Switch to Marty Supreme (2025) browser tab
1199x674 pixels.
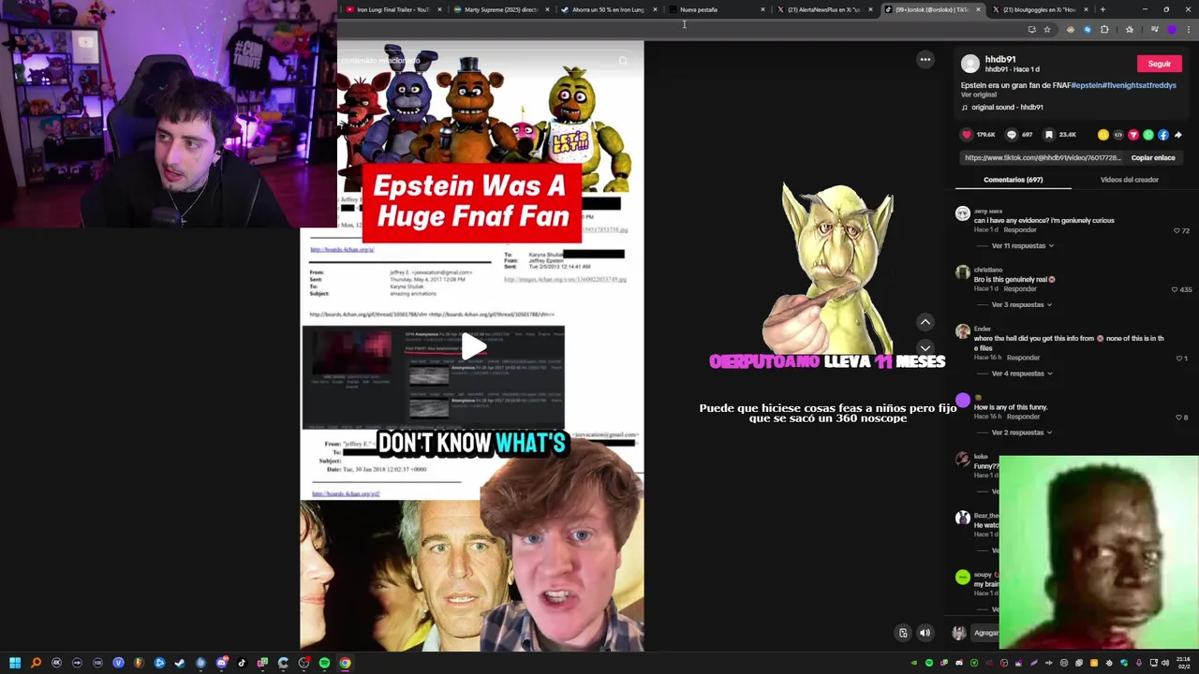click(x=499, y=9)
